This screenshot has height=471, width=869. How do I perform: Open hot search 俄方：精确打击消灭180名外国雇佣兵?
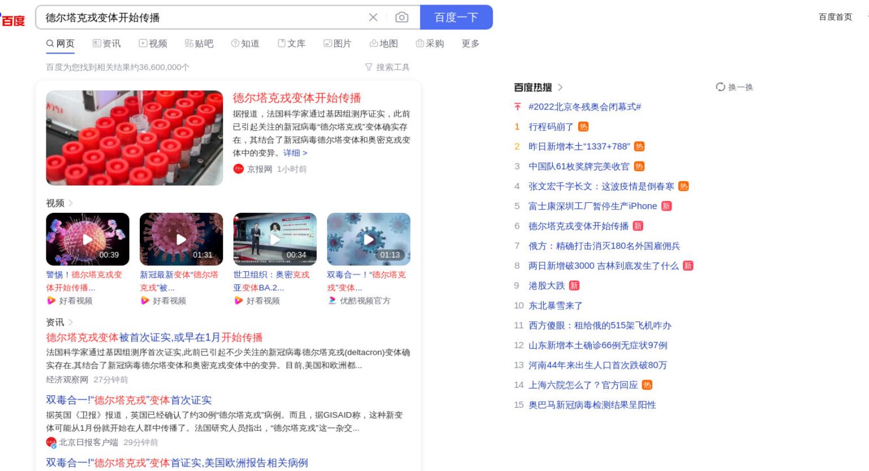tap(604, 246)
